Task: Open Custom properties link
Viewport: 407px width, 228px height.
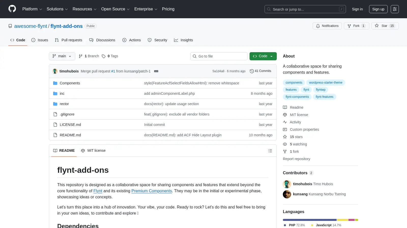Action: 301,129
